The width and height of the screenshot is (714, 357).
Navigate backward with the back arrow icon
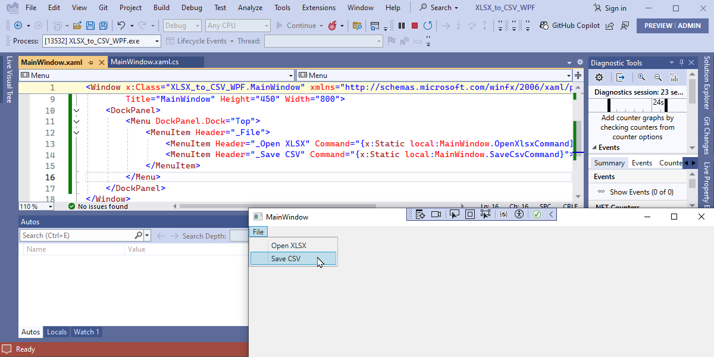18,26
